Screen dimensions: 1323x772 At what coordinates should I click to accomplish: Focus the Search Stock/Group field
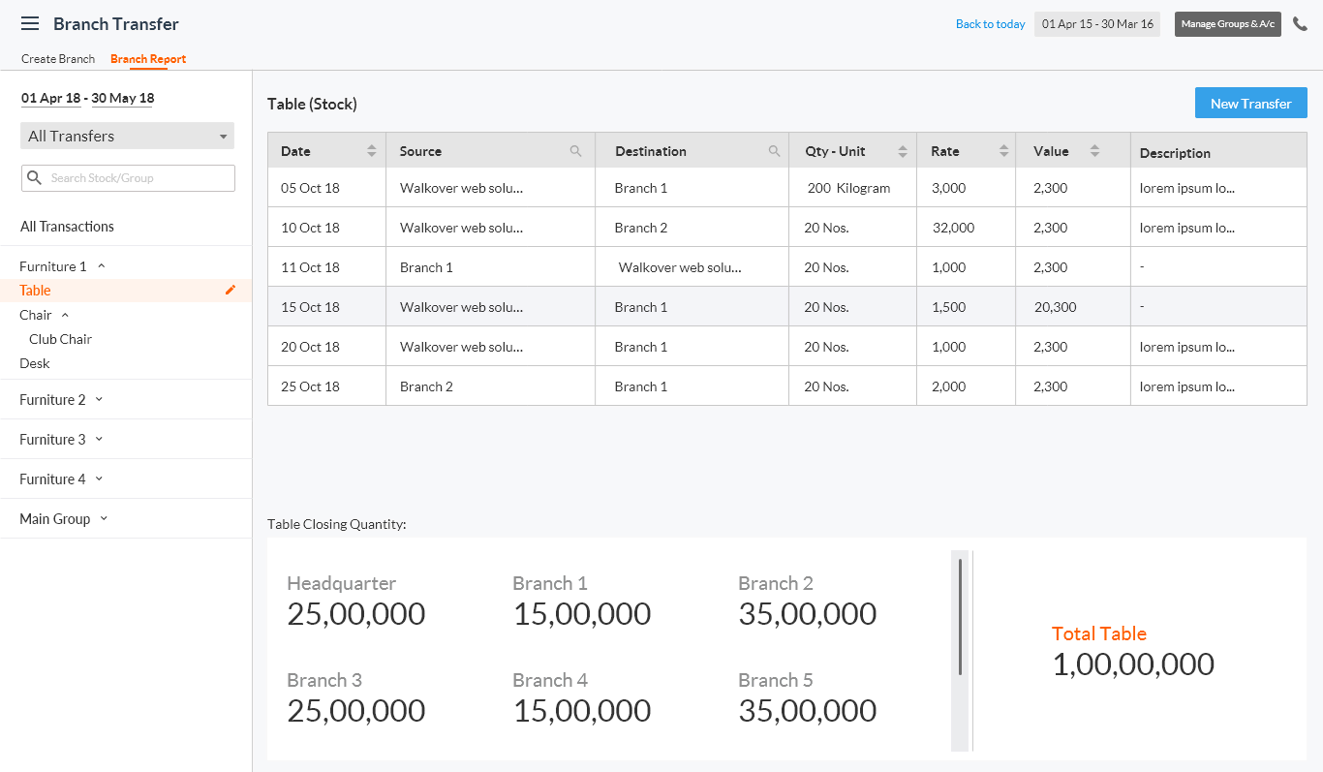[x=128, y=178]
